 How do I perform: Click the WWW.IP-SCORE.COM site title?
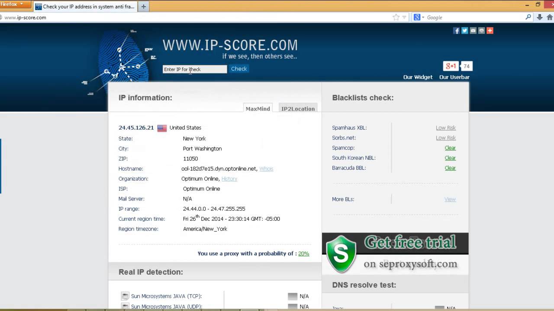point(230,45)
